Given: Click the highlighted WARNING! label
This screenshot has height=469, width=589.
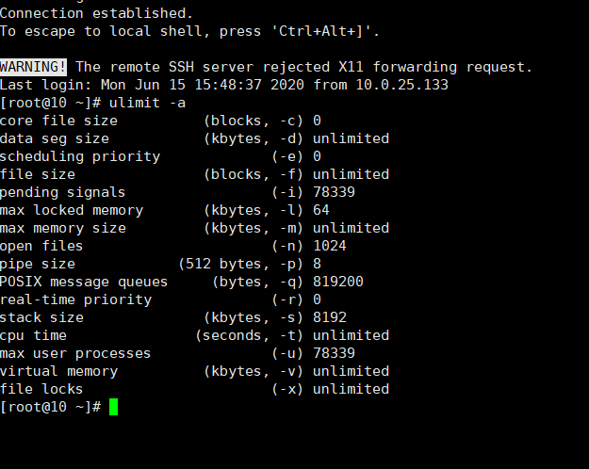Looking at the screenshot, I should point(33,67).
